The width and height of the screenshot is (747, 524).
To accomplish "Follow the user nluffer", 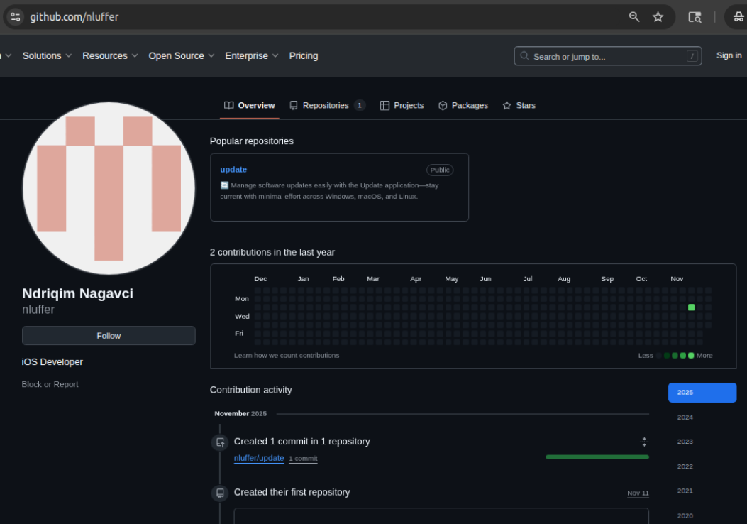I will (x=109, y=336).
